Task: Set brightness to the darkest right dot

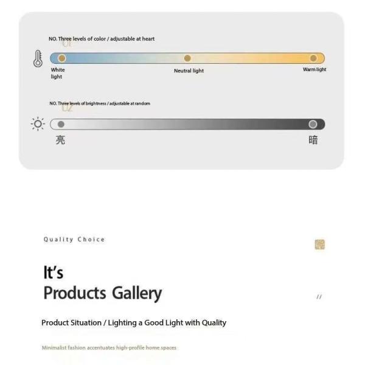Action: point(313,124)
